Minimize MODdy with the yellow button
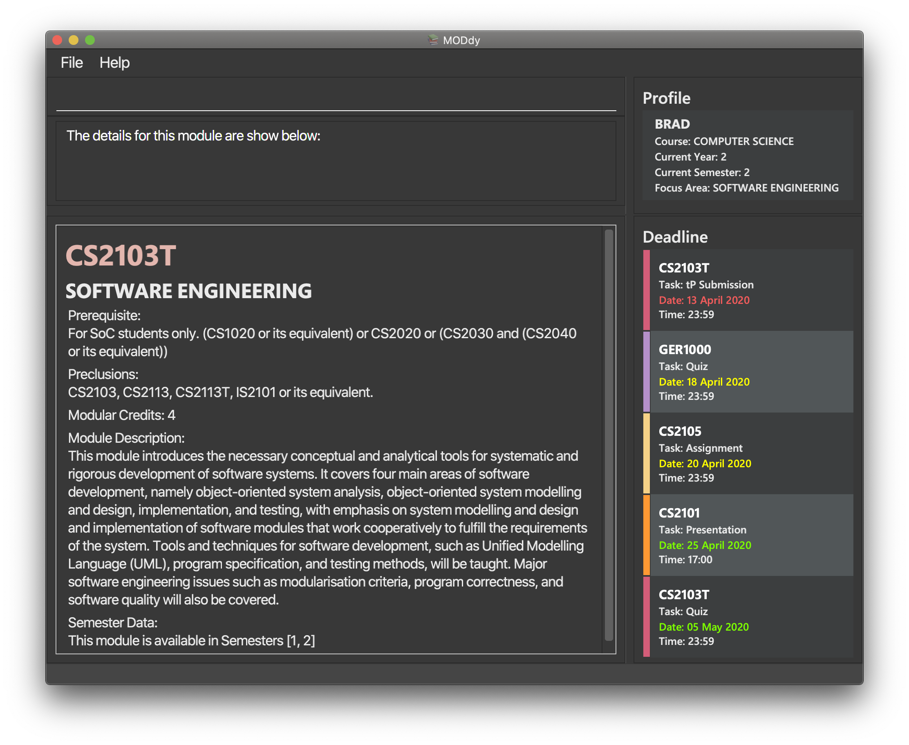 click(74, 40)
